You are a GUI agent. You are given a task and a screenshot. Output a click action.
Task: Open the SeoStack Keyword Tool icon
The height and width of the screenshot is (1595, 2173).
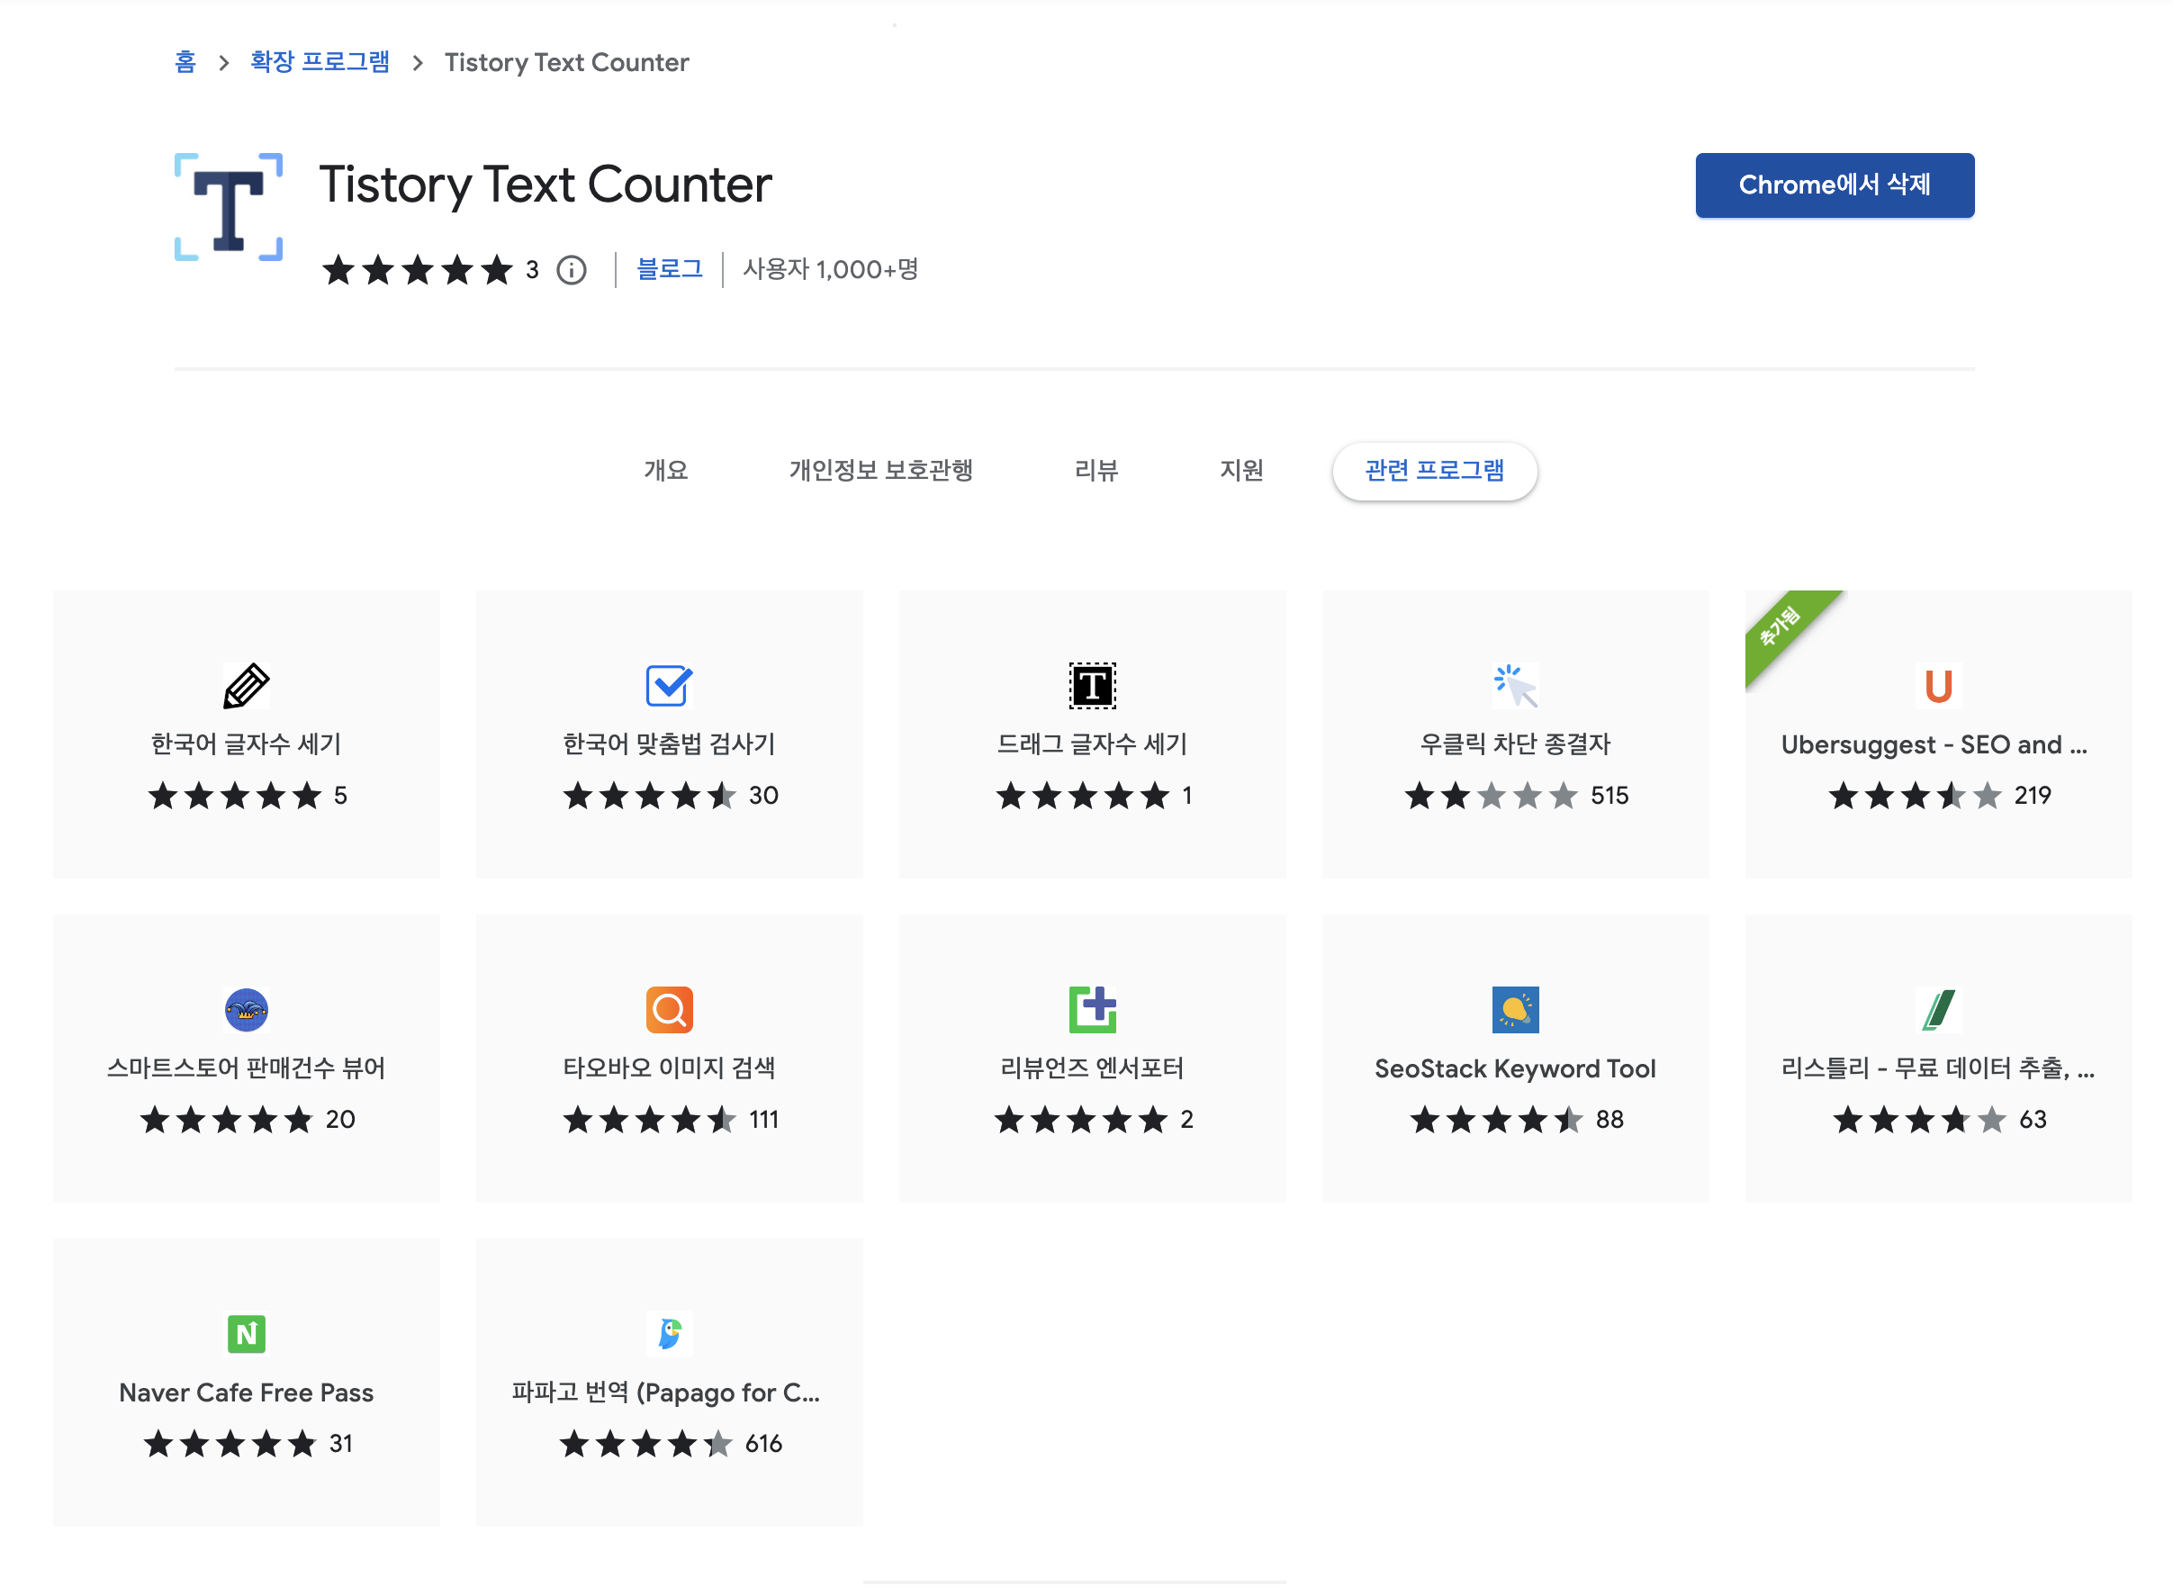pos(1515,1010)
